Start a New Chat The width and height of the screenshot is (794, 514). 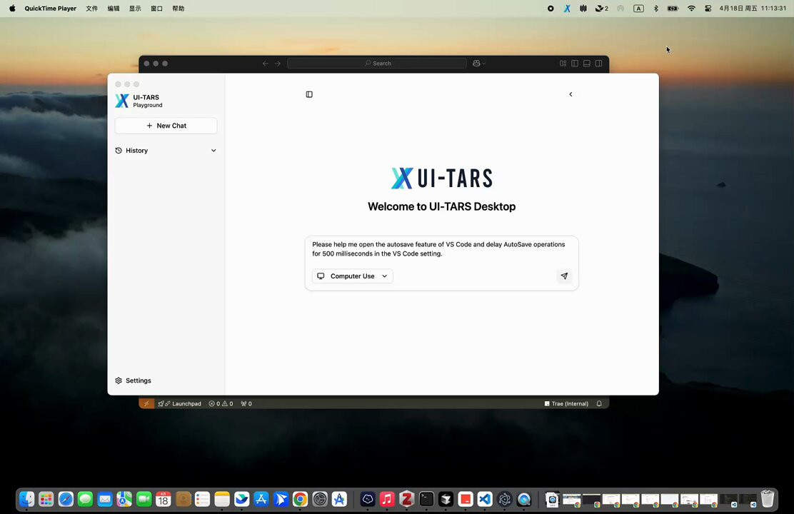point(166,126)
